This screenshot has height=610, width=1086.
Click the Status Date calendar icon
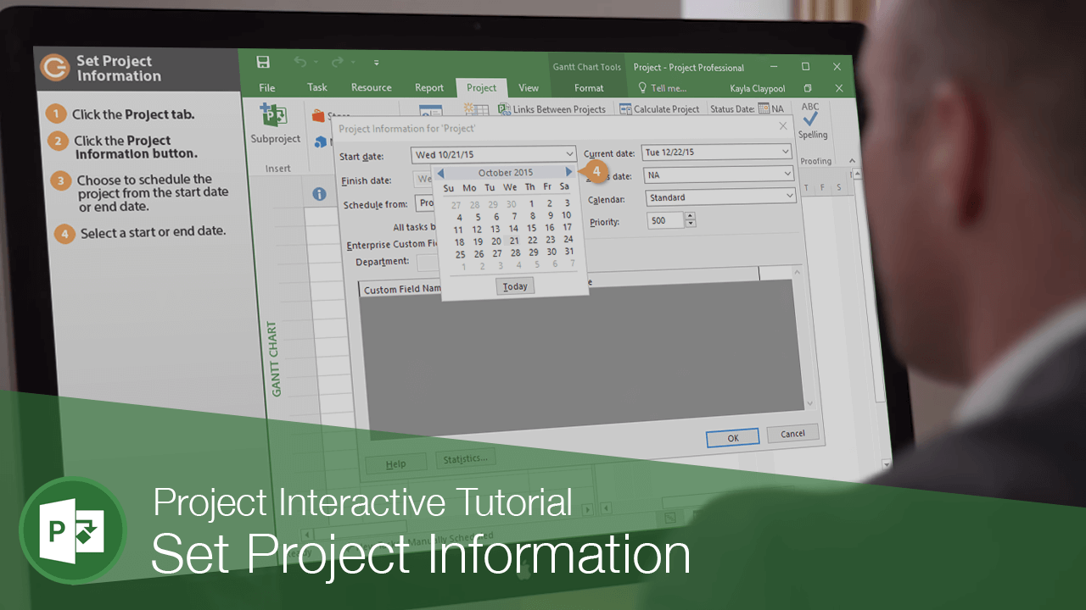(x=764, y=108)
